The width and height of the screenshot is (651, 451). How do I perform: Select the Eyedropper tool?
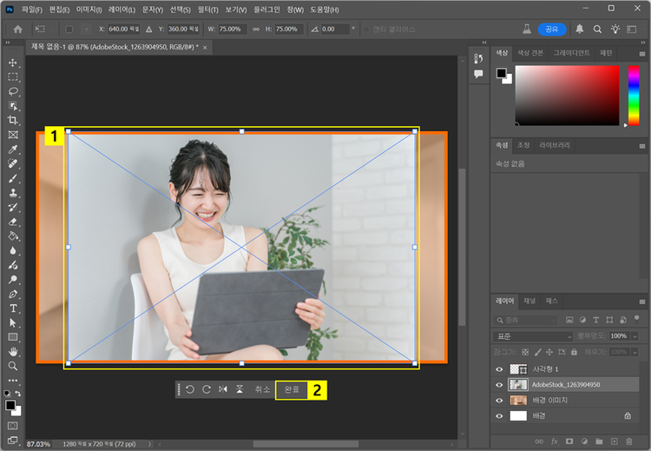click(13, 149)
